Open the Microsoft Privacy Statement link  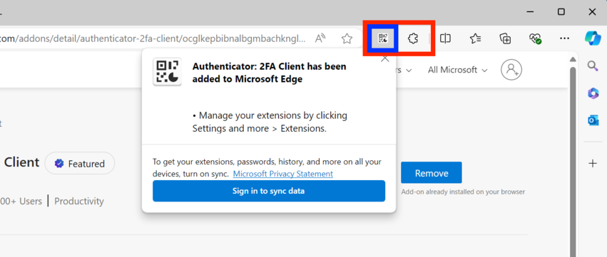pos(283,174)
